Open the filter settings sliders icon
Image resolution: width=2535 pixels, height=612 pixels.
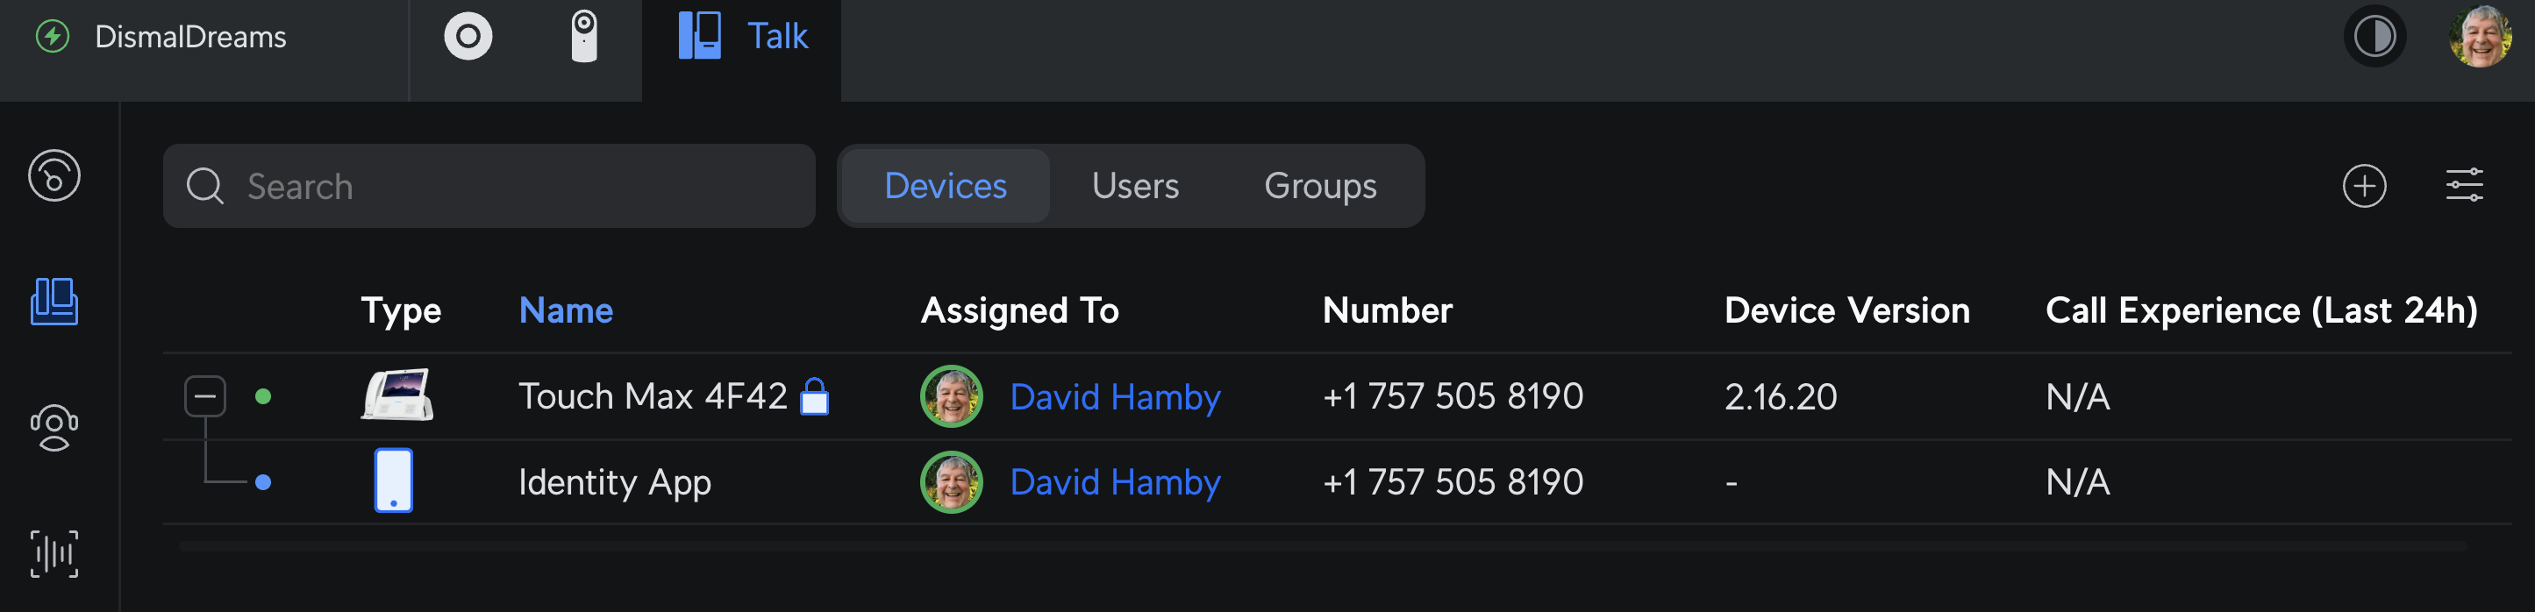click(2464, 186)
